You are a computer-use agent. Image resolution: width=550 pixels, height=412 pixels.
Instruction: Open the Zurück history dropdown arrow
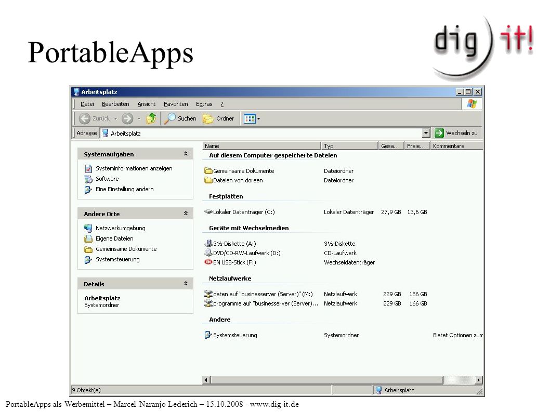[115, 118]
